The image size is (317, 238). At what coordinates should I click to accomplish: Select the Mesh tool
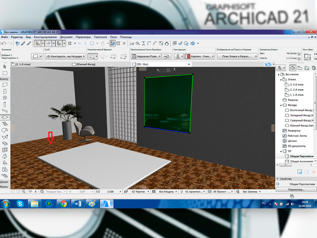(5, 176)
